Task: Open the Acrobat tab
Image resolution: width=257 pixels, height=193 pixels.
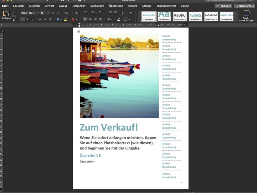Action: 147,6
